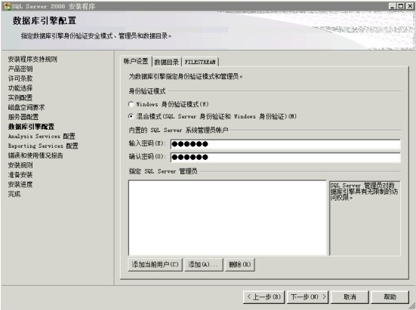Click the SQL Server administrators list box
The width and height of the screenshot is (416, 310).
click(227, 218)
